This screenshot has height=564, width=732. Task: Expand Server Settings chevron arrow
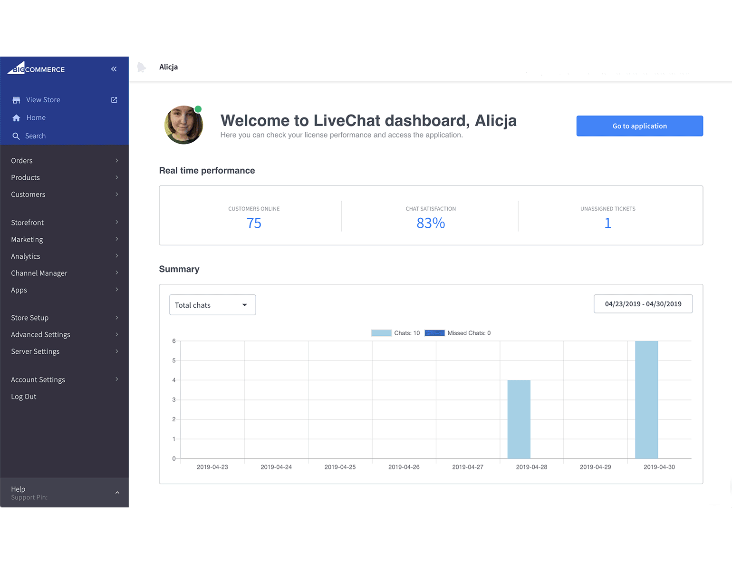coord(117,351)
